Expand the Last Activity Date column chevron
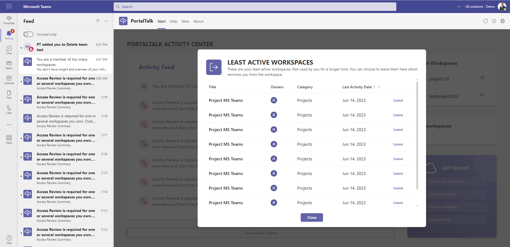510x247 pixels. [x=379, y=87]
